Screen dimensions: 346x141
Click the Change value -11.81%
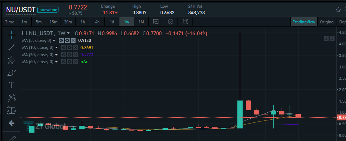pyautogui.click(x=110, y=13)
